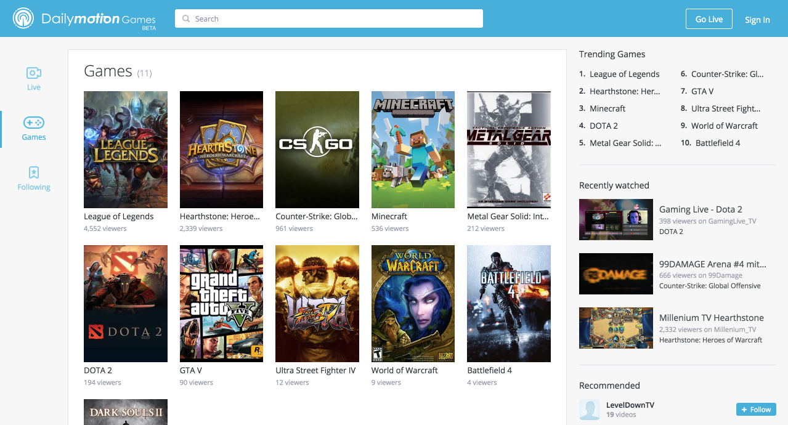The image size is (788, 425).
Task: Select Hearthstone in Trending Games list
Action: [x=625, y=91]
